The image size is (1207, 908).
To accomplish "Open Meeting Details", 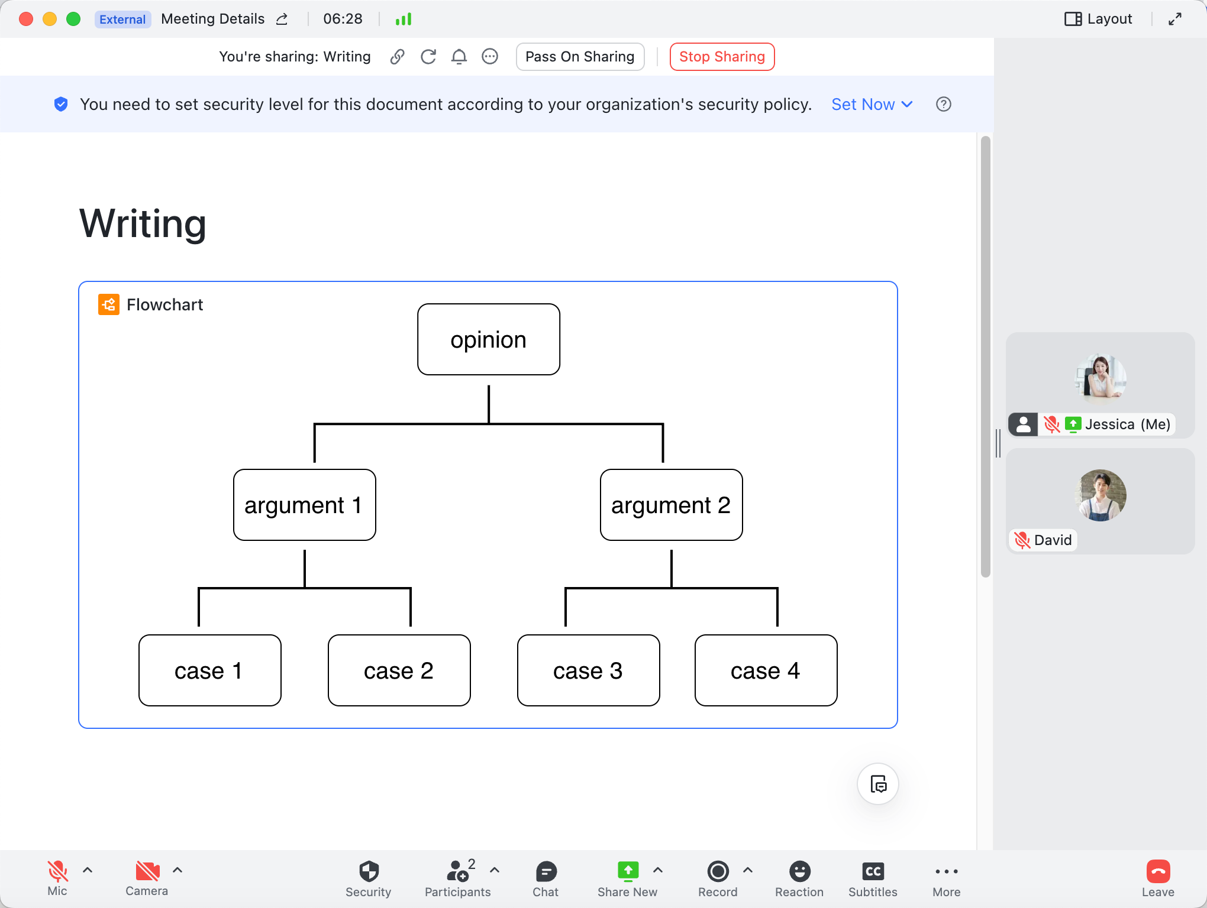I will click(x=212, y=19).
